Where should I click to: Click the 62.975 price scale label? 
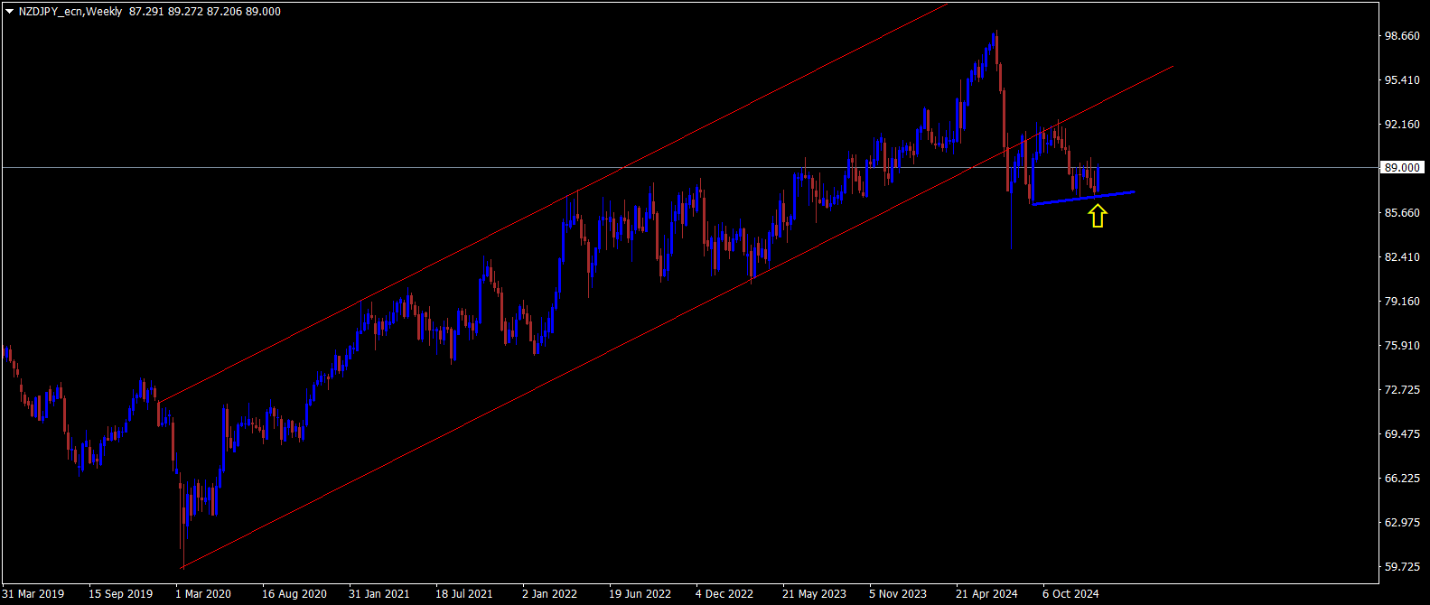pos(1403,523)
